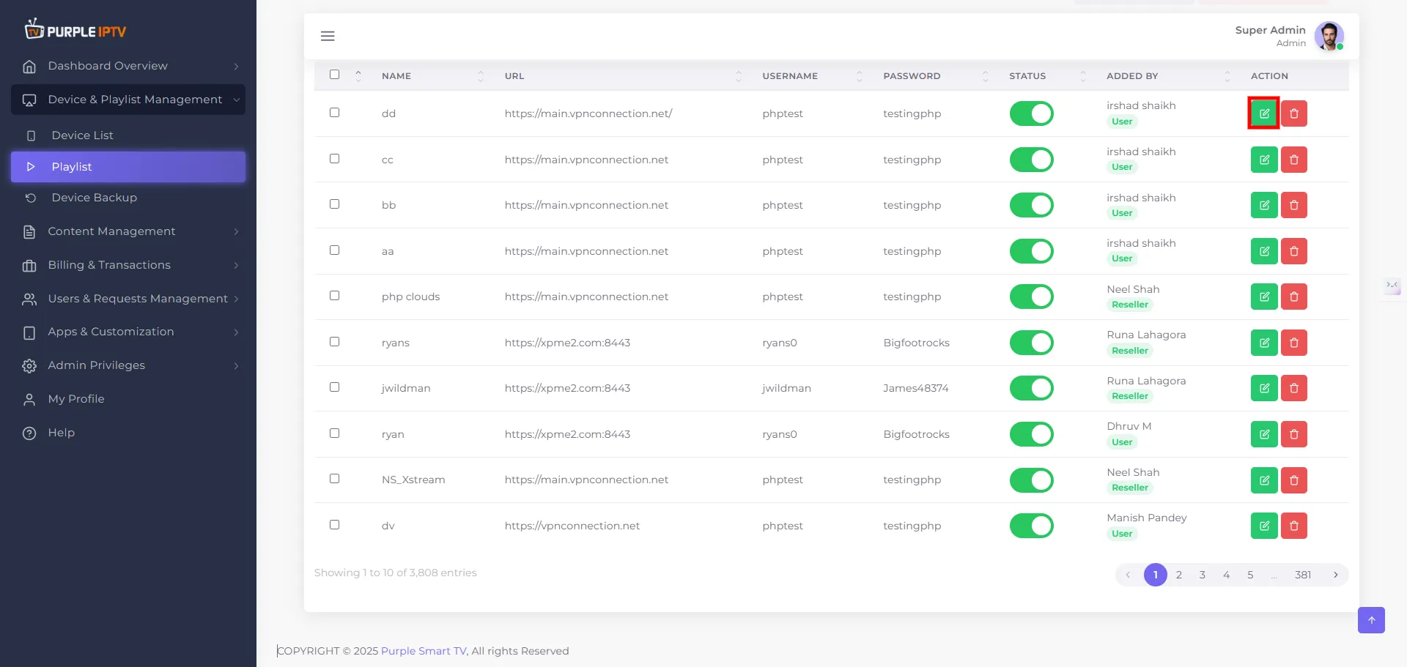Expand the Apps & Customization menu
Screen dimensions: 1407x667
[128, 332]
